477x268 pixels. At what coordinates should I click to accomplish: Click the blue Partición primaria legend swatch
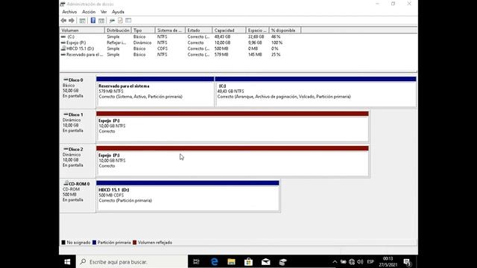(x=95, y=243)
